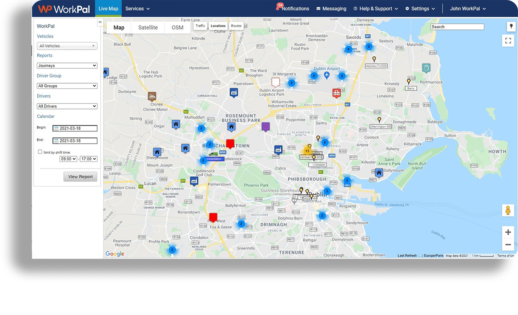Click the Reports heading link
Screen dimensions: 518x315
click(44, 55)
